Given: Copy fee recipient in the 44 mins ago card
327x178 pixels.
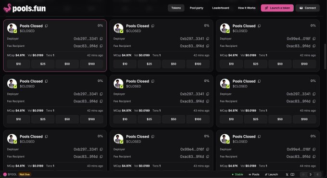Looking at the screenshot, I should 314,156.
